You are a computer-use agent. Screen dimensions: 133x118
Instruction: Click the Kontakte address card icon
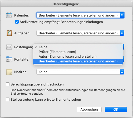[9, 59]
